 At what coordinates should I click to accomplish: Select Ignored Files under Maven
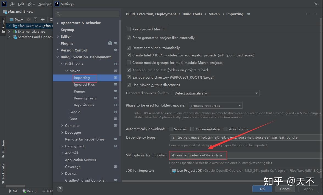click(84, 85)
